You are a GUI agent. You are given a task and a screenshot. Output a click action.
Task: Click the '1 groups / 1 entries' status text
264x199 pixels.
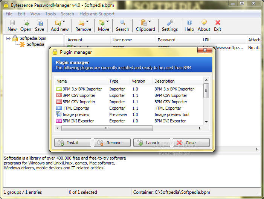click(x=23, y=192)
